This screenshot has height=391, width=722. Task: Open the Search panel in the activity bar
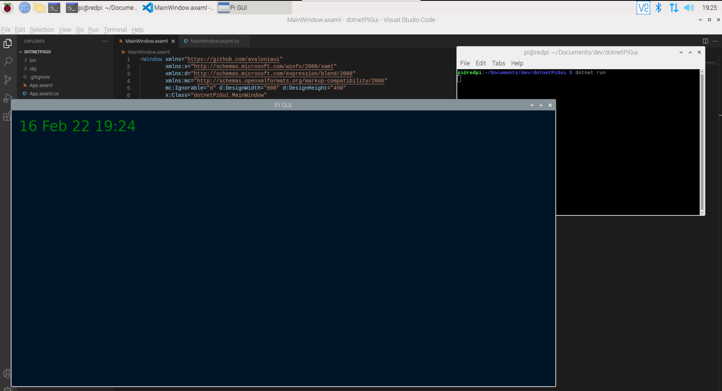click(x=8, y=62)
